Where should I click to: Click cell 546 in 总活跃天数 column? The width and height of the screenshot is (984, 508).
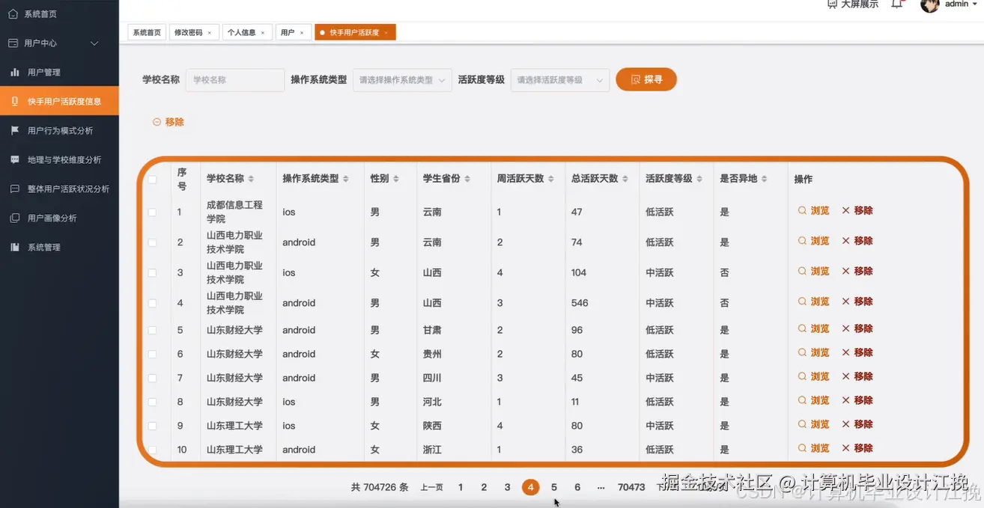pos(580,303)
